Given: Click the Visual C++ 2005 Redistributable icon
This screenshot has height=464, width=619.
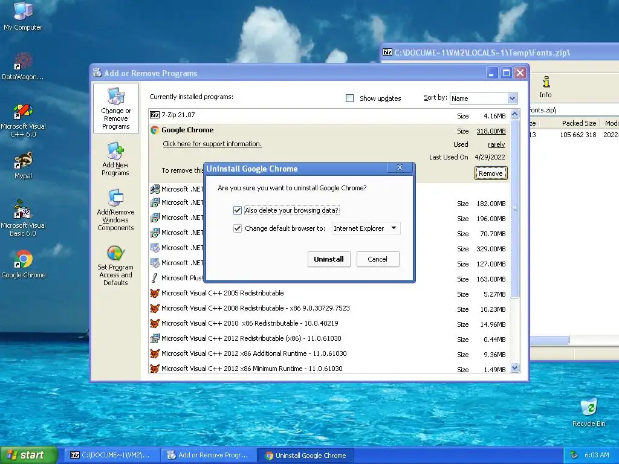Looking at the screenshot, I should point(155,293).
